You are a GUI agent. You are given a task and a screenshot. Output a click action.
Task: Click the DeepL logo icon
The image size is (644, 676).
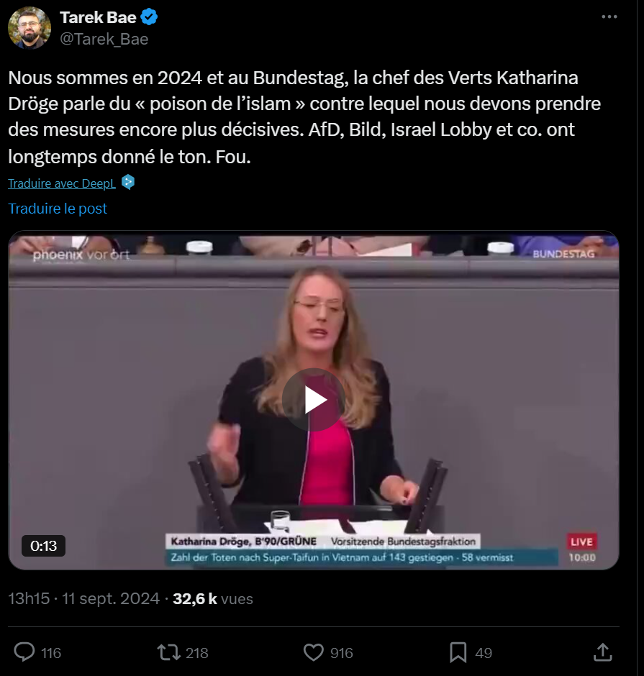pyautogui.click(x=127, y=183)
